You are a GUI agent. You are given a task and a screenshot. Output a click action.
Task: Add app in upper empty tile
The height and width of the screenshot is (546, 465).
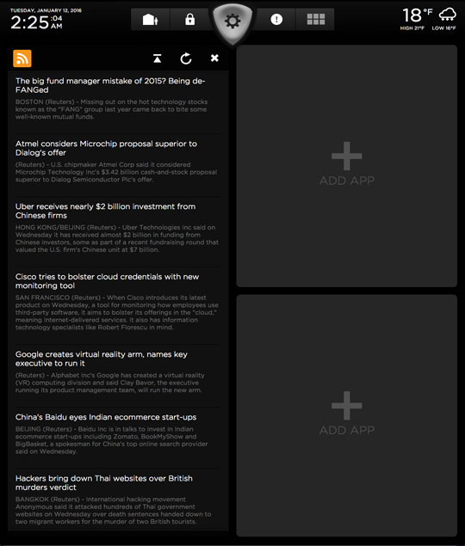(347, 166)
